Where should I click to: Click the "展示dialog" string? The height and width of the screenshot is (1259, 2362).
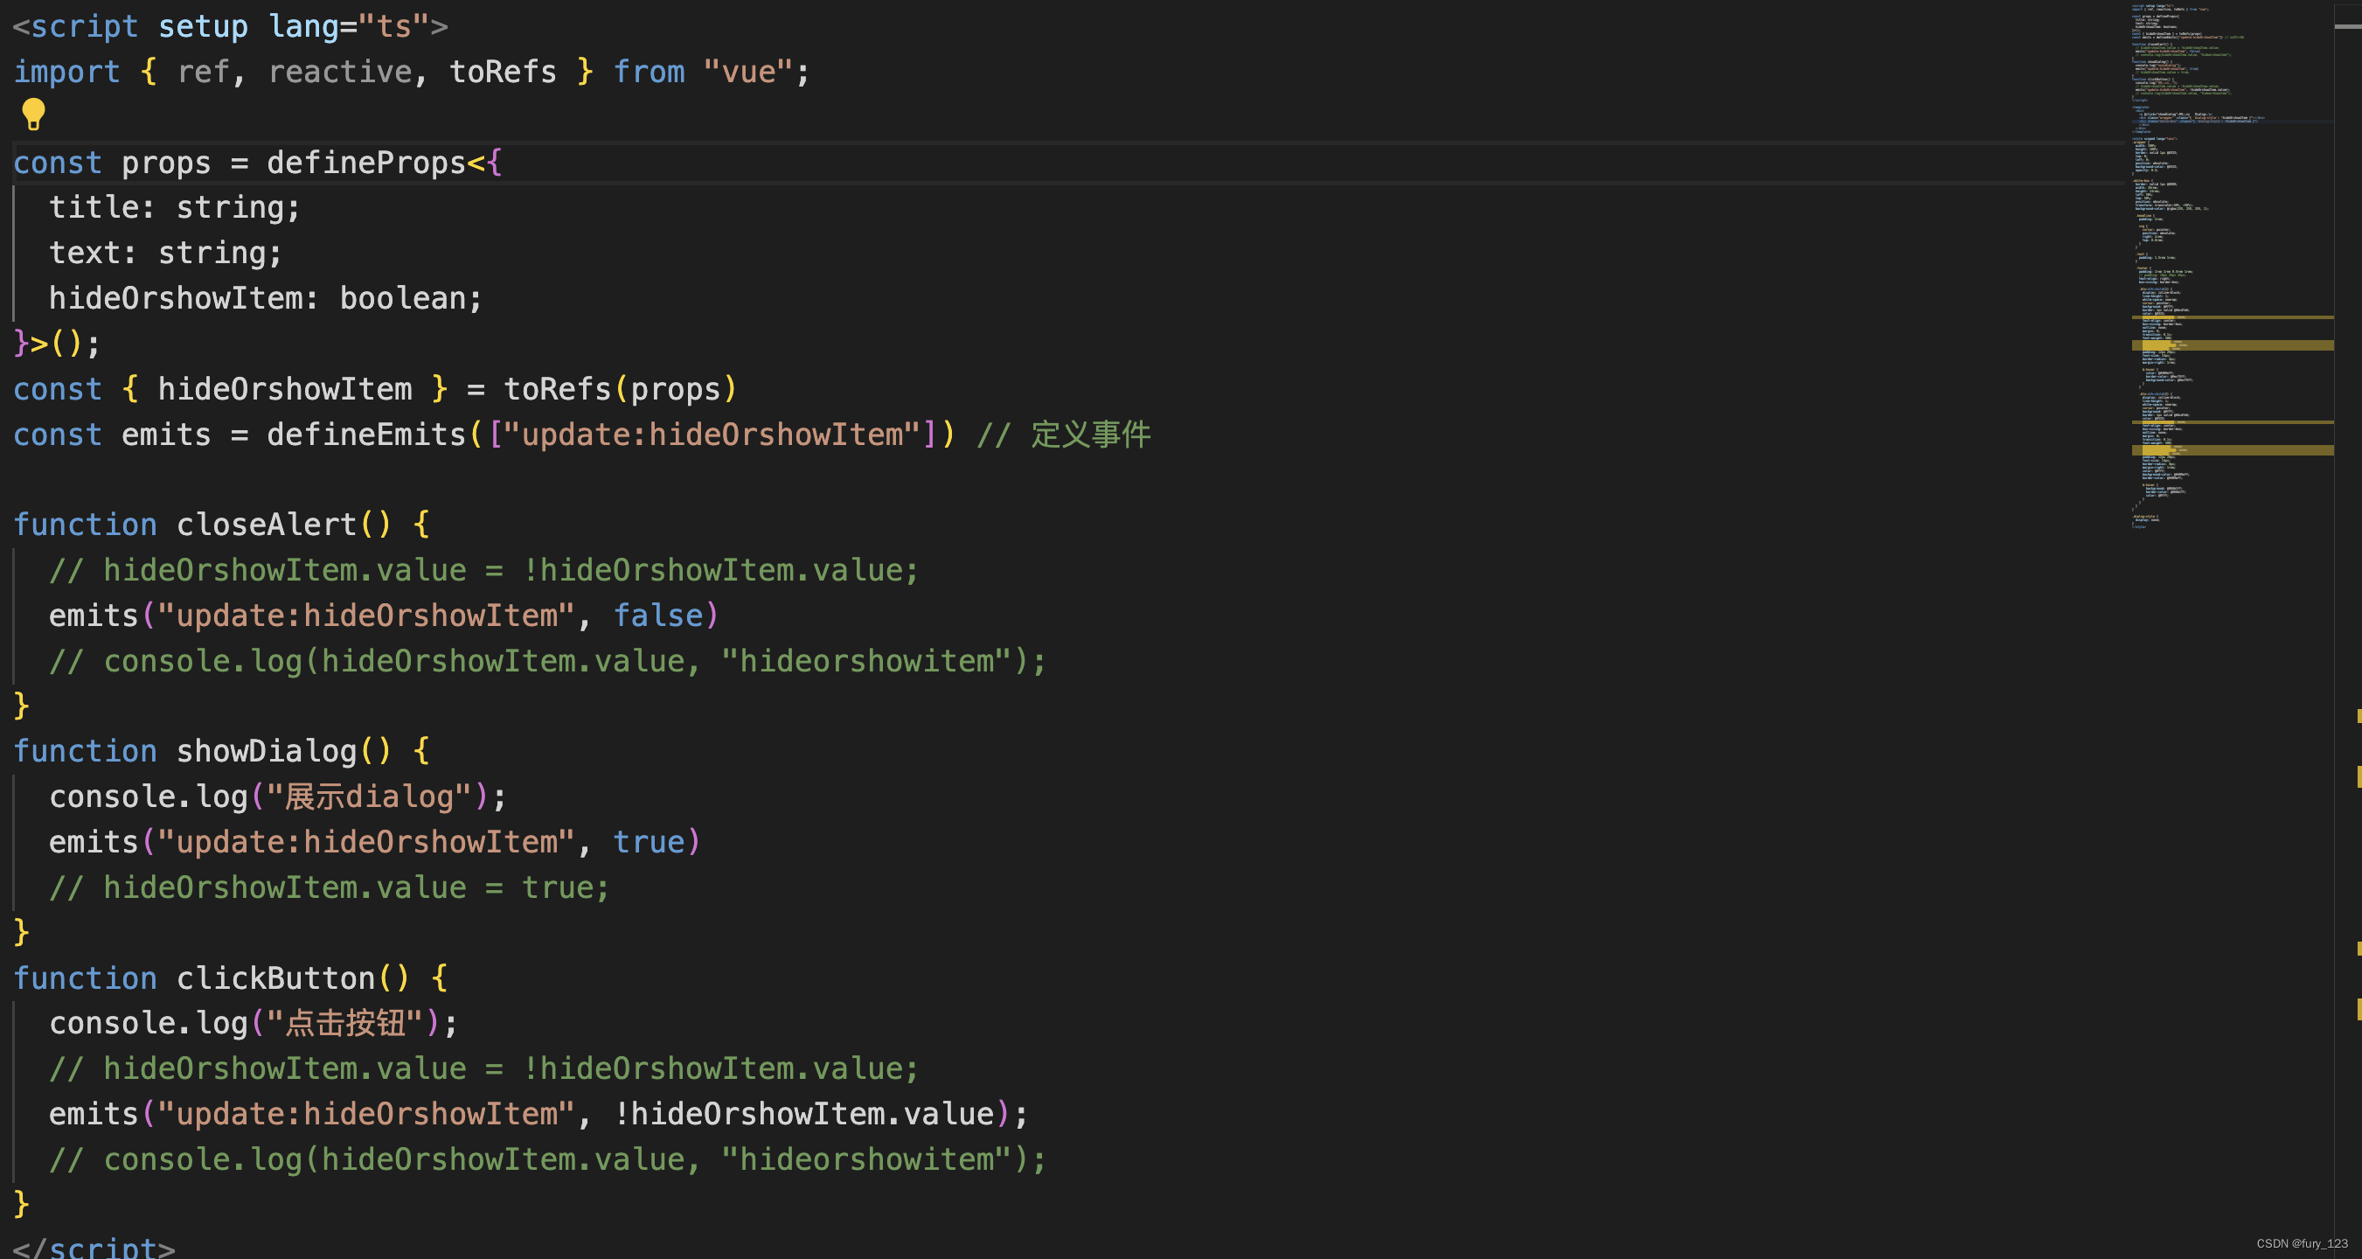coord(369,796)
